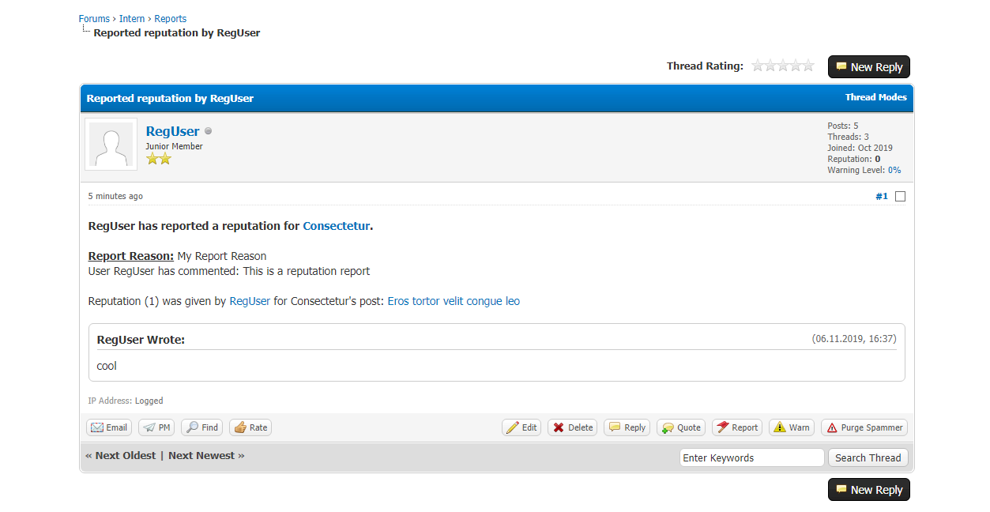
Task: Click the Enter Keywords search field
Action: (x=751, y=457)
